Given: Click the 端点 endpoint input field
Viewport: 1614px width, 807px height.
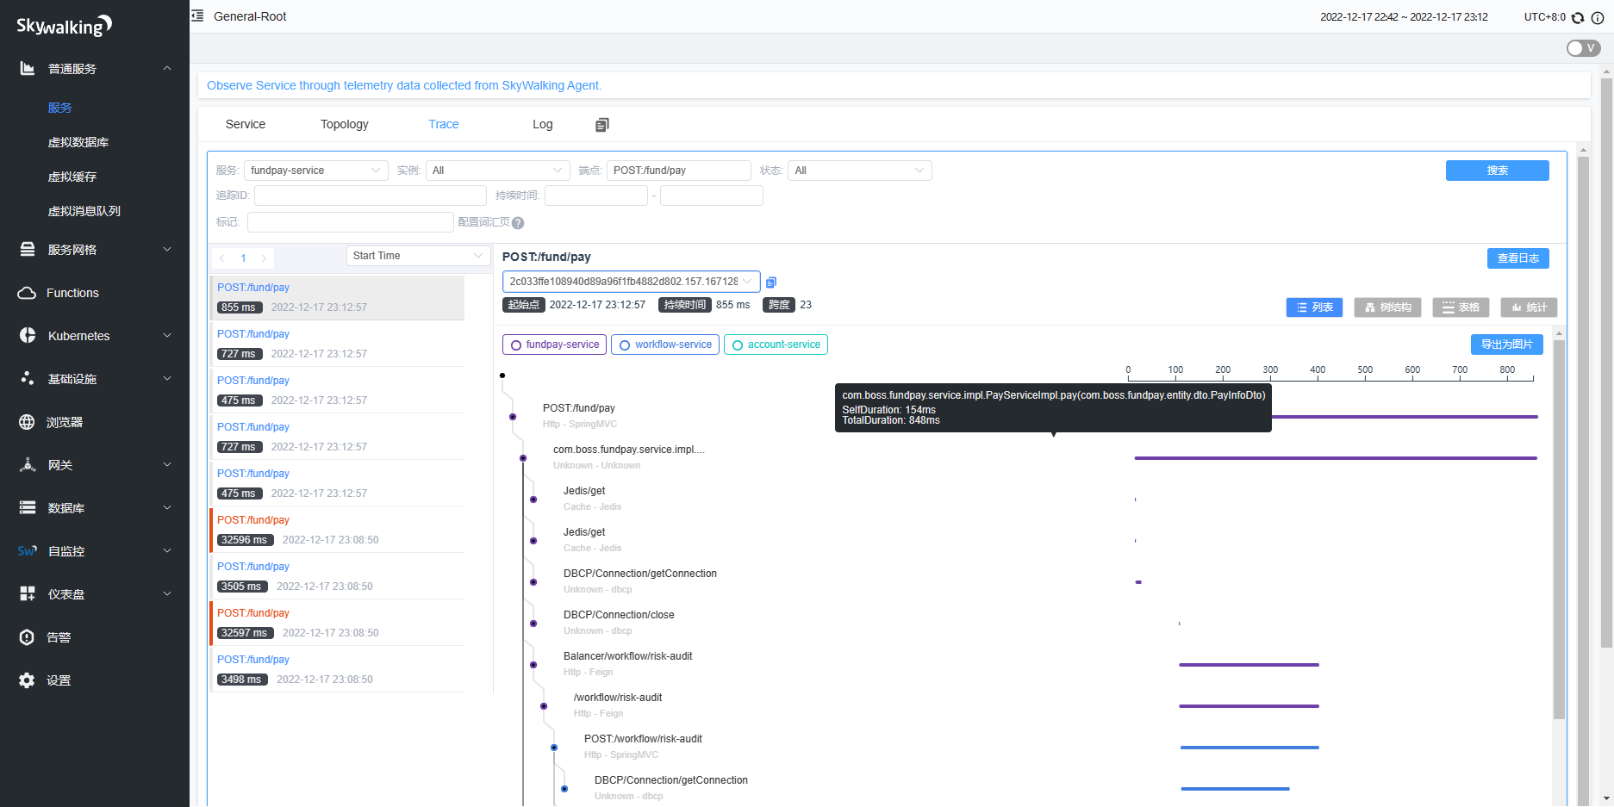Looking at the screenshot, I should click(x=679, y=171).
